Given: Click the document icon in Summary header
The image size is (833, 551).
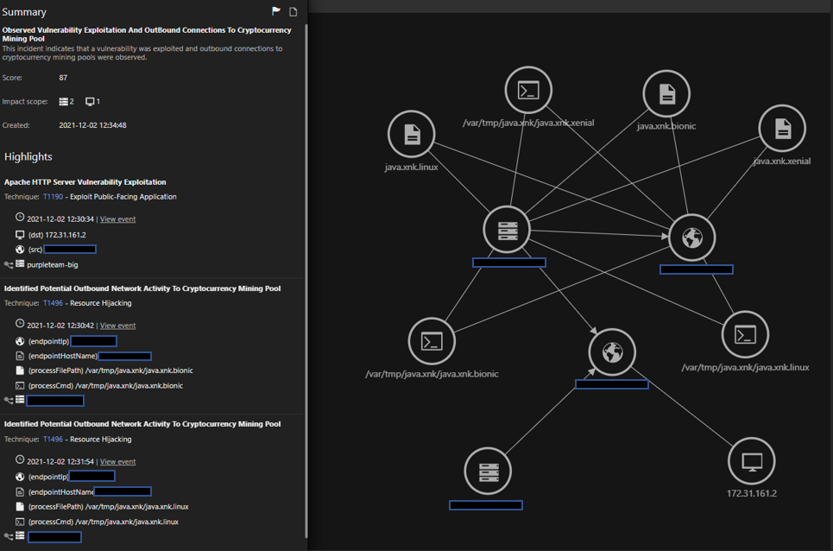Looking at the screenshot, I should click(x=293, y=11).
